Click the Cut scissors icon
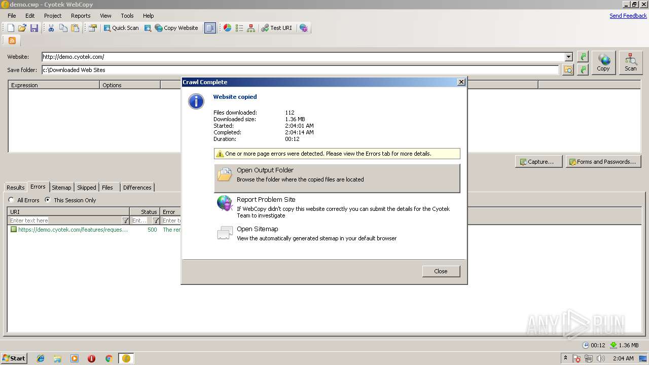The height and width of the screenshot is (365, 649). click(51, 28)
